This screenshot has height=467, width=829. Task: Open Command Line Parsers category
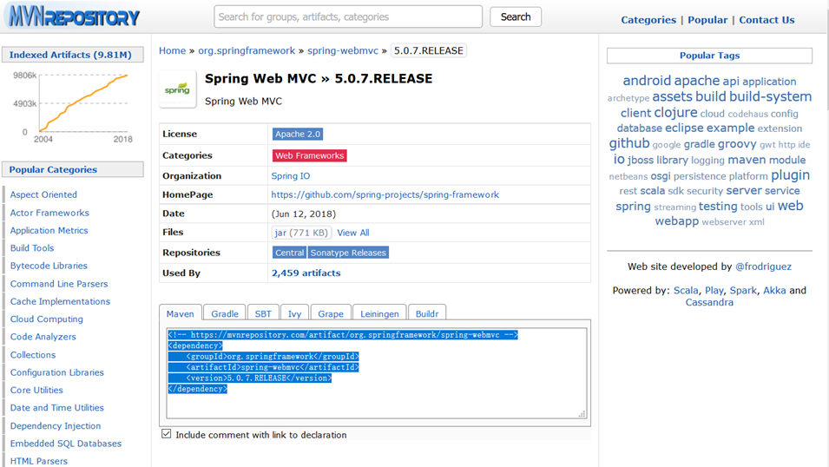pyautogui.click(x=59, y=284)
